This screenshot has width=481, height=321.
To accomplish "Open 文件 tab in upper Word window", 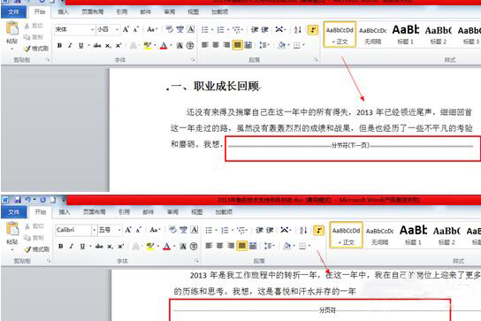I will (x=13, y=11).
